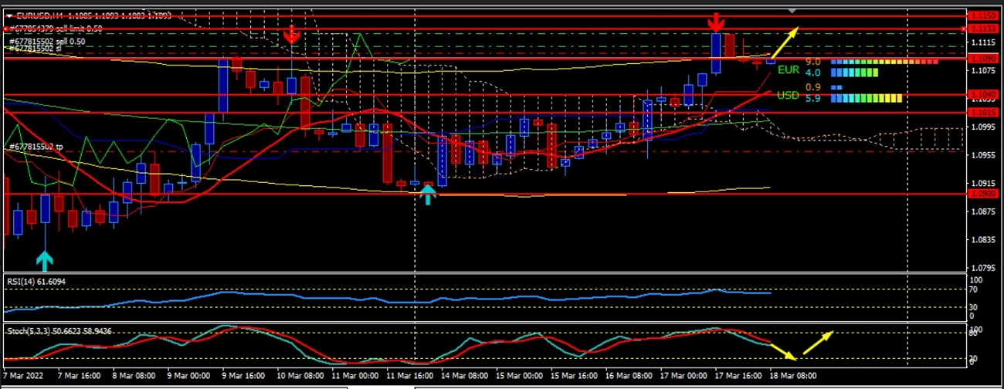Screen dimensions: 1004x389
Task: Select the 1.1150 red price label
Action: (x=983, y=15)
